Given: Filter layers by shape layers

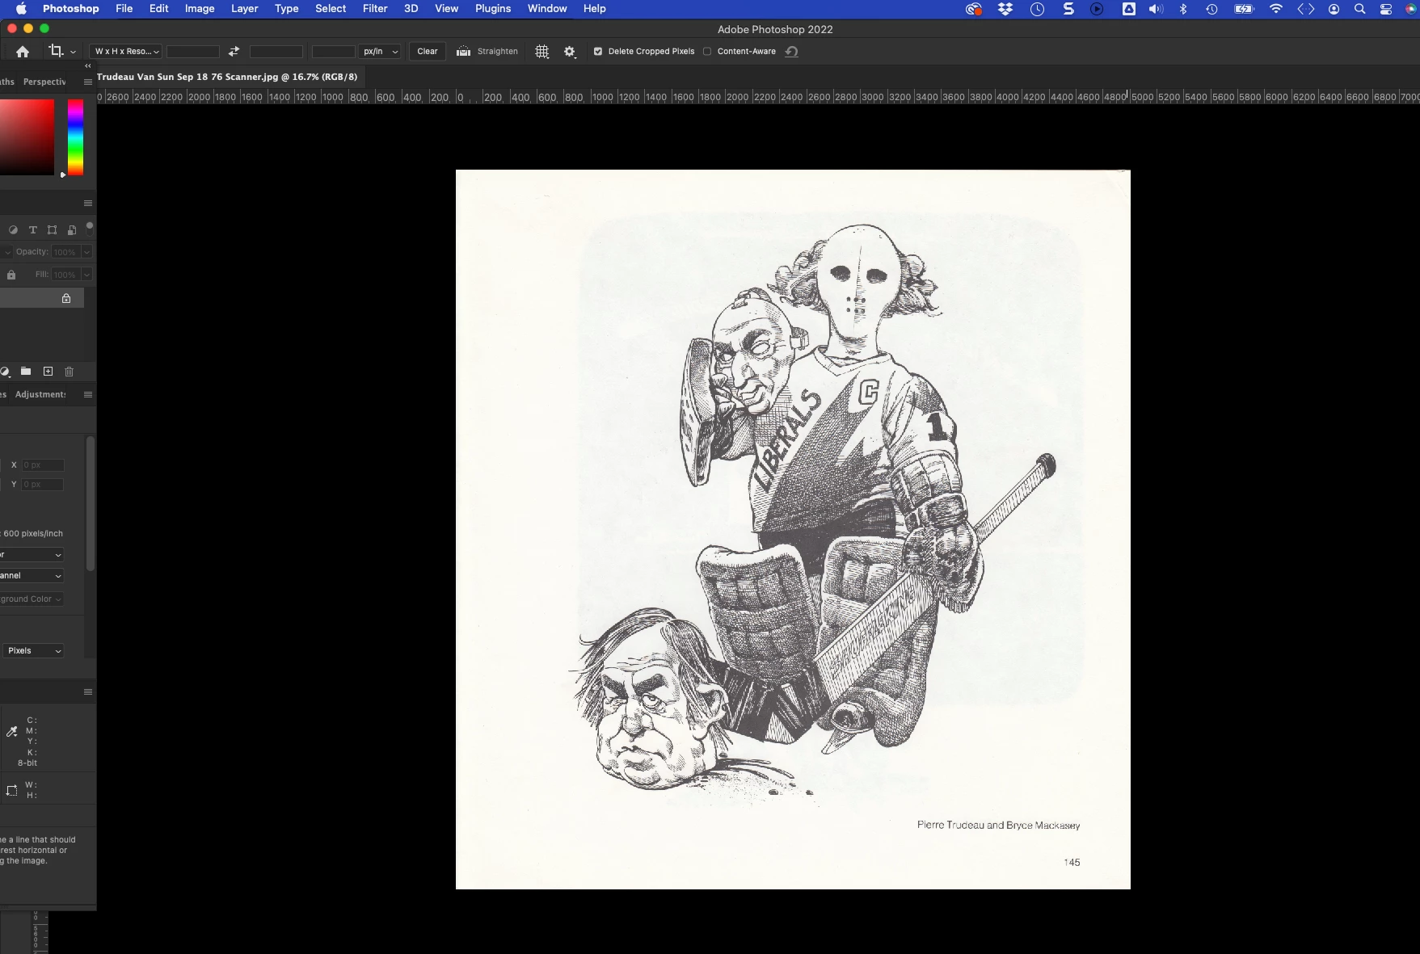Looking at the screenshot, I should click(53, 230).
